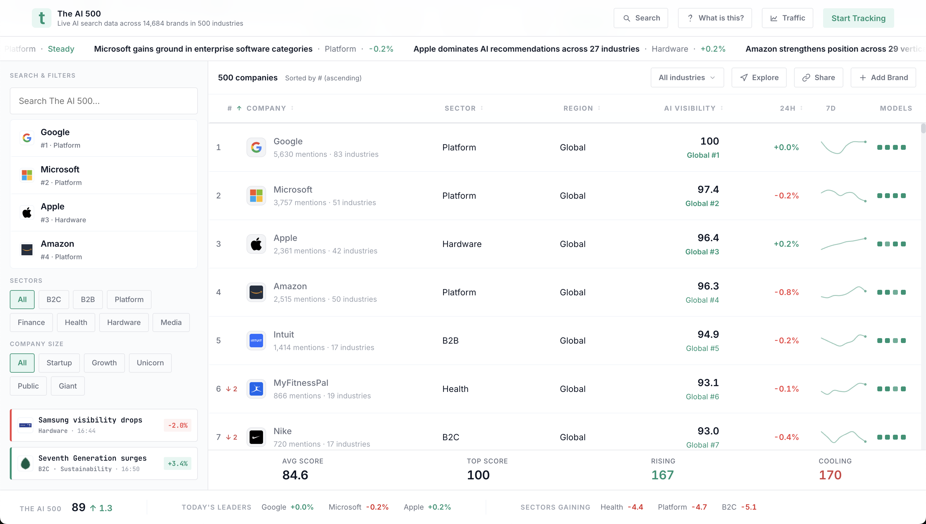The image size is (926, 524).
Task: Open the All industries dropdown
Action: [x=687, y=77]
